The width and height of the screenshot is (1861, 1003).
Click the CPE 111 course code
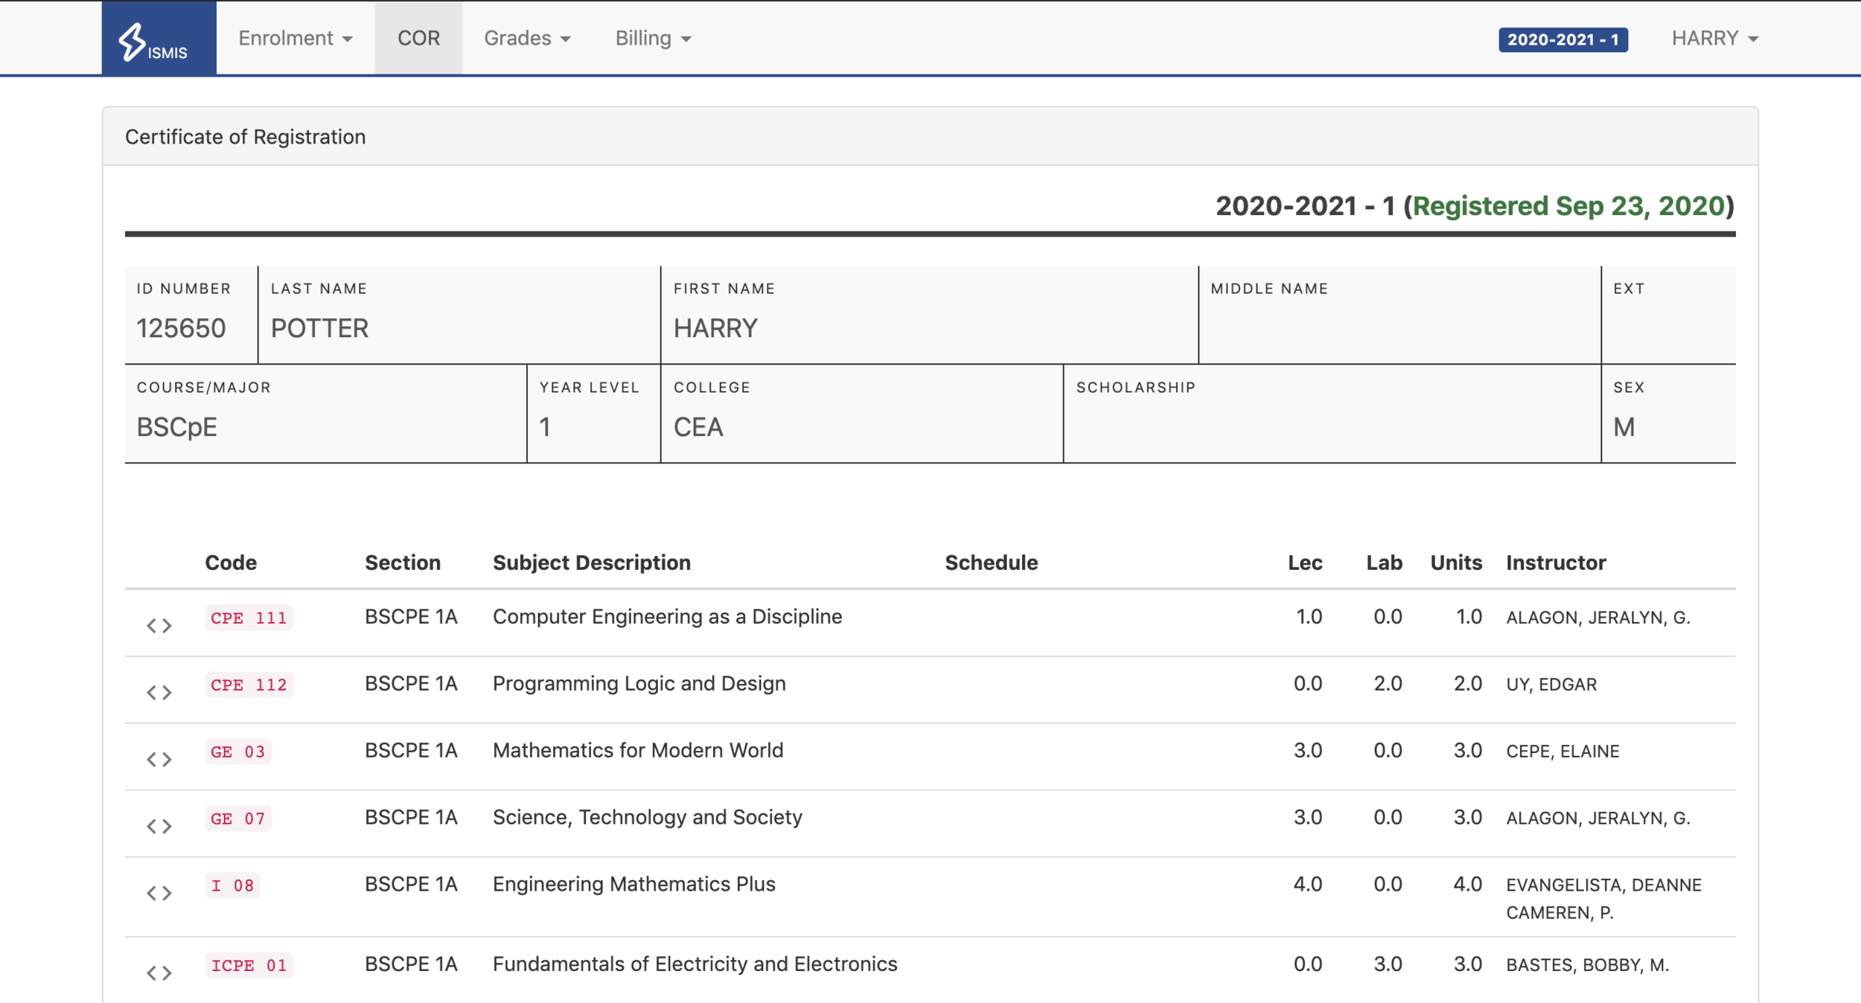click(249, 618)
